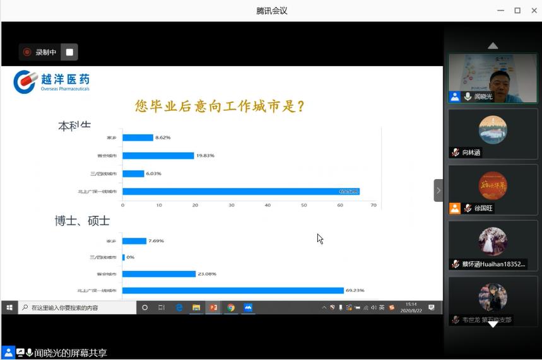Open Task View on the shared taskbar
542x360 pixels.
pyautogui.click(x=162, y=308)
